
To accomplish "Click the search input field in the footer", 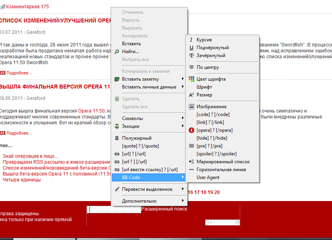I will 114,210.
